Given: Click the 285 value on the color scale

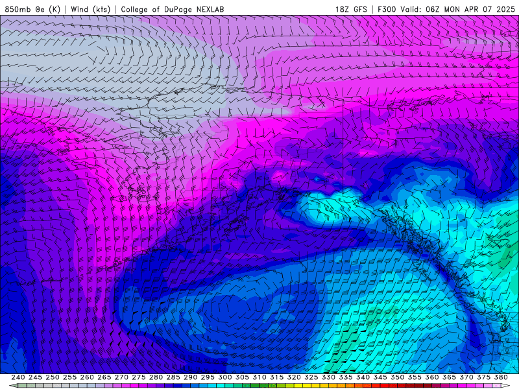Looking at the screenshot, I should pos(173,377).
